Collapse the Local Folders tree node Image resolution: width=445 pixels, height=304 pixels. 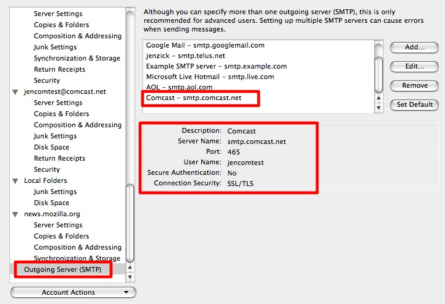pos(15,181)
